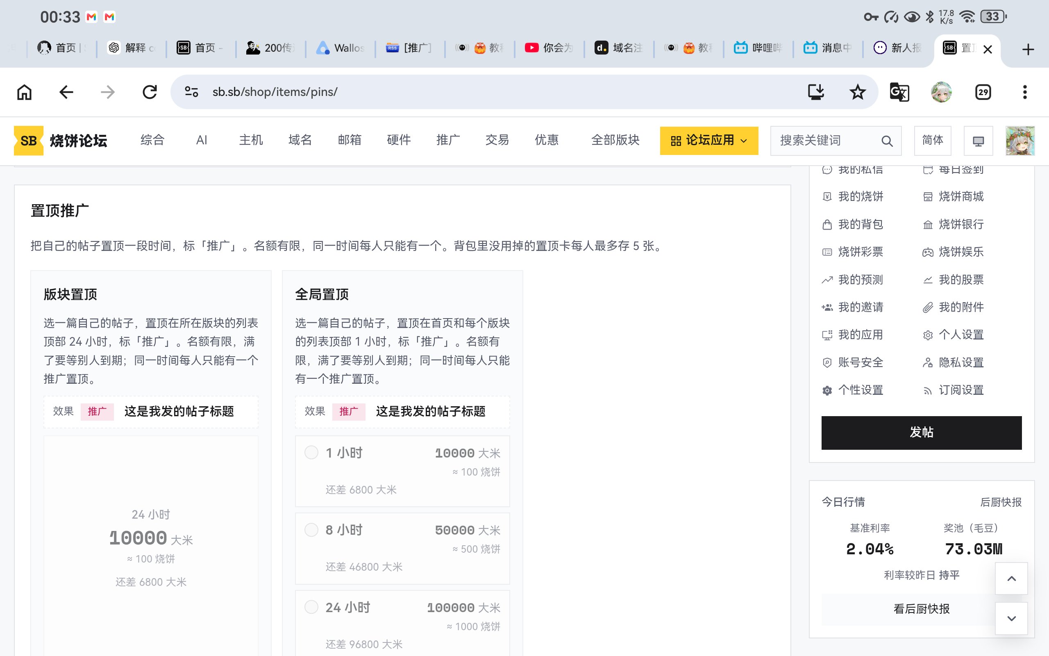Image resolution: width=1049 pixels, height=656 pixels.
Task: Open tab switcher showing 29 tabs
Action: pyautogui.click(x=983, y=92)
